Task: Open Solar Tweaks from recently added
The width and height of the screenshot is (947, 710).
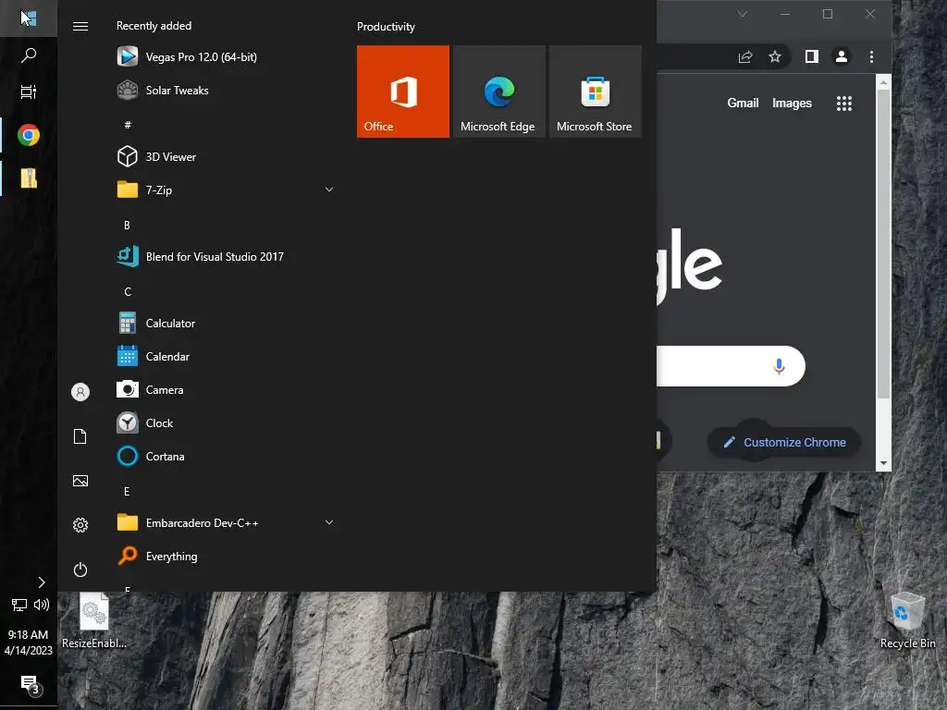Action: coord(225,91)
